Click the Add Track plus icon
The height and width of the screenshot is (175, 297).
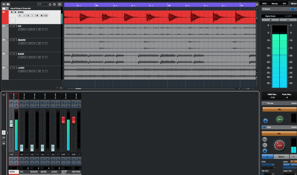(4, 4)
